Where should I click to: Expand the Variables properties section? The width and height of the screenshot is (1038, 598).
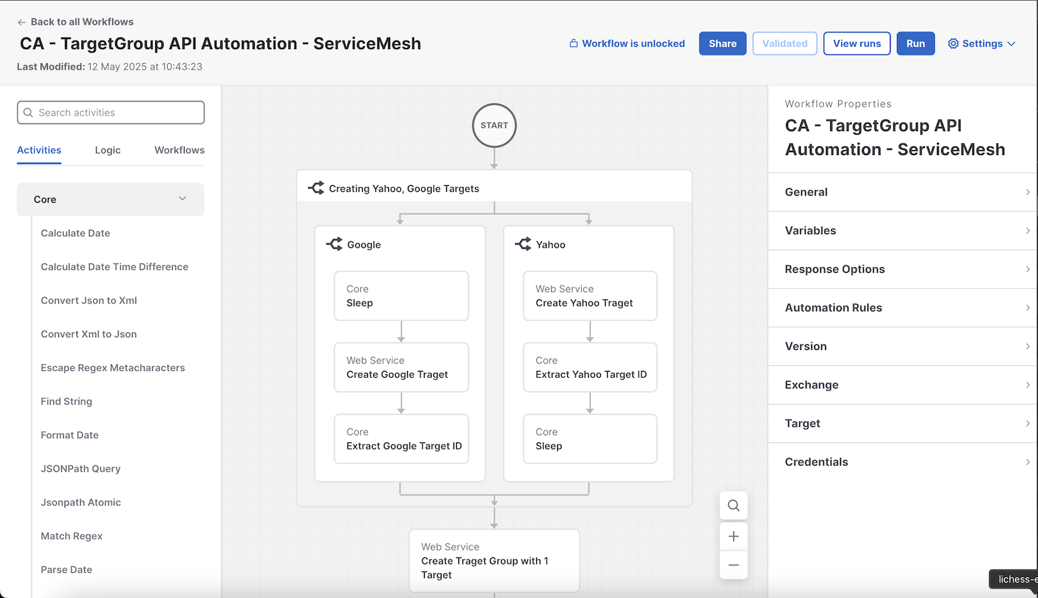[903, 231]
